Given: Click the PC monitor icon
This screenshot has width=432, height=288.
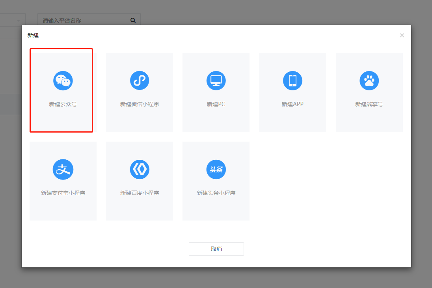Looking at the screenshot, I should (x=216, y=80).
